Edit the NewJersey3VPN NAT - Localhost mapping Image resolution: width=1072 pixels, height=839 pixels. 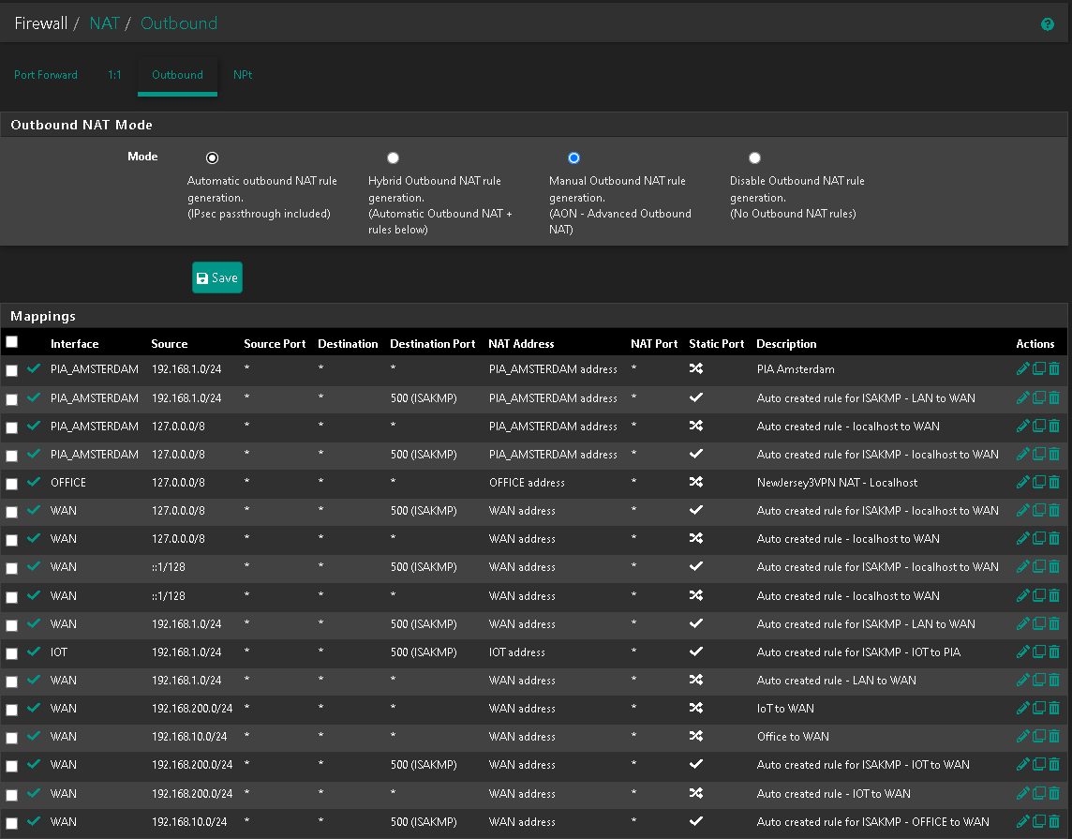[1022, 482]
